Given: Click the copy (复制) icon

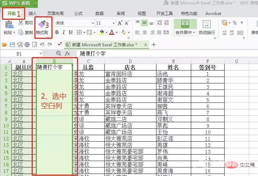Looking at the screenshot, I should pyautogui.click(x=21, y=32).
